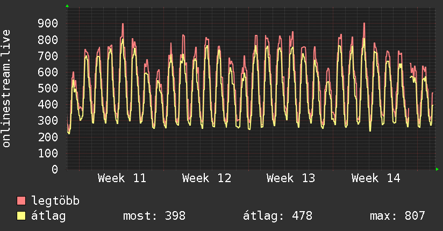This screenshot has height=231, width=443.
Task: Click the green arrow at x-axis end
Action: 437,169
